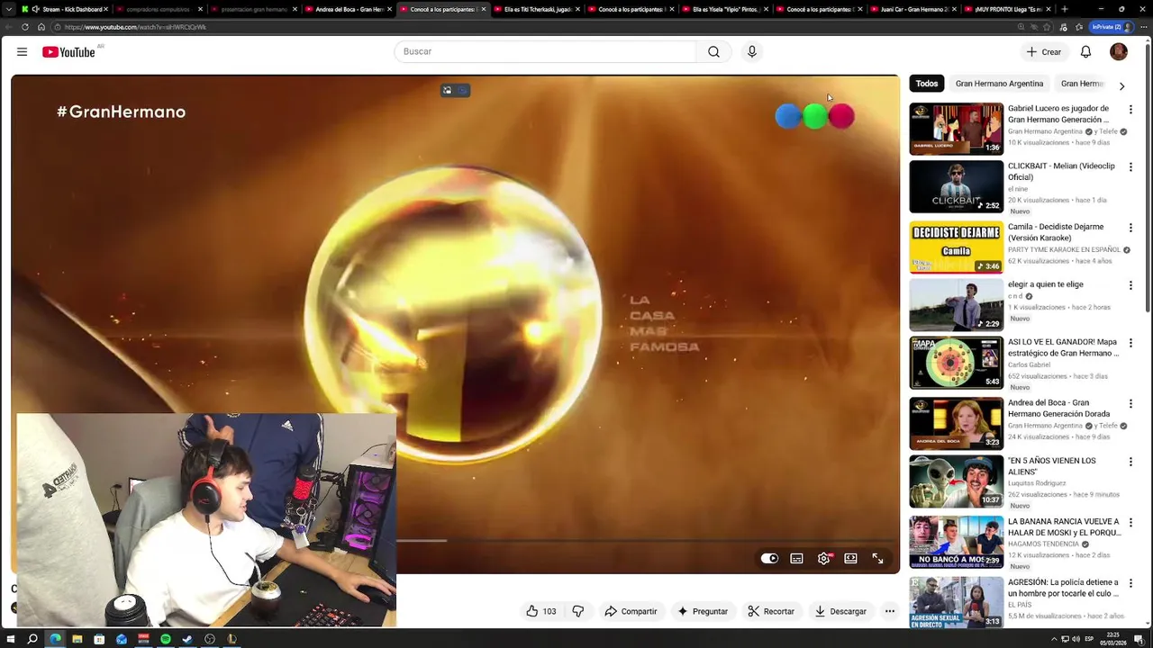Open Spotify from taskbar
1153x648 pixels.
166,639
